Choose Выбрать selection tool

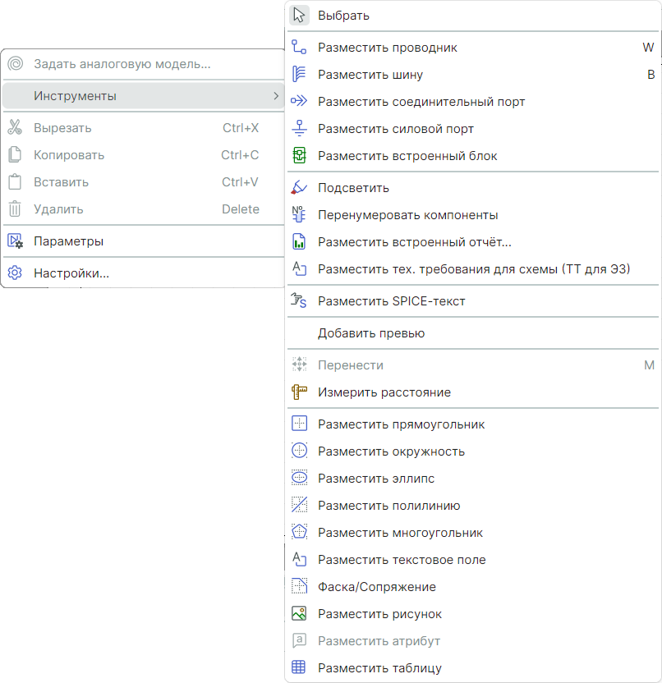coord(343,16)
